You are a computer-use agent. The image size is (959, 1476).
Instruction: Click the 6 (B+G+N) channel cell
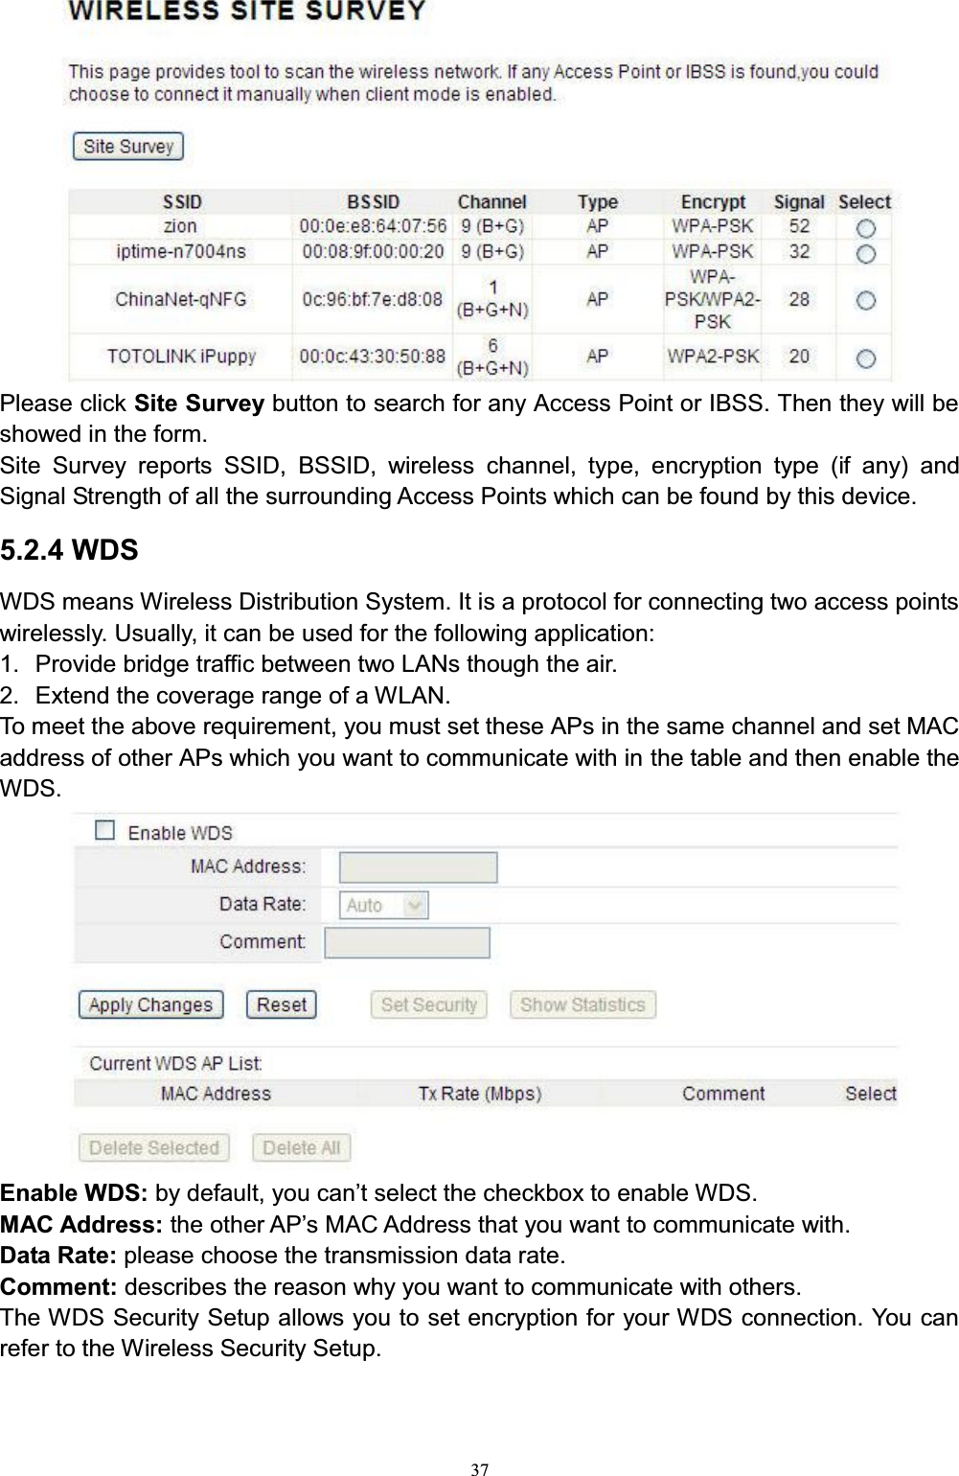coord(492,356)
